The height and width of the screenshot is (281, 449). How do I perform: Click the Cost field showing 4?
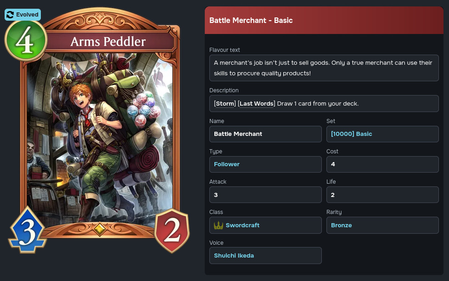coord(382,164)
